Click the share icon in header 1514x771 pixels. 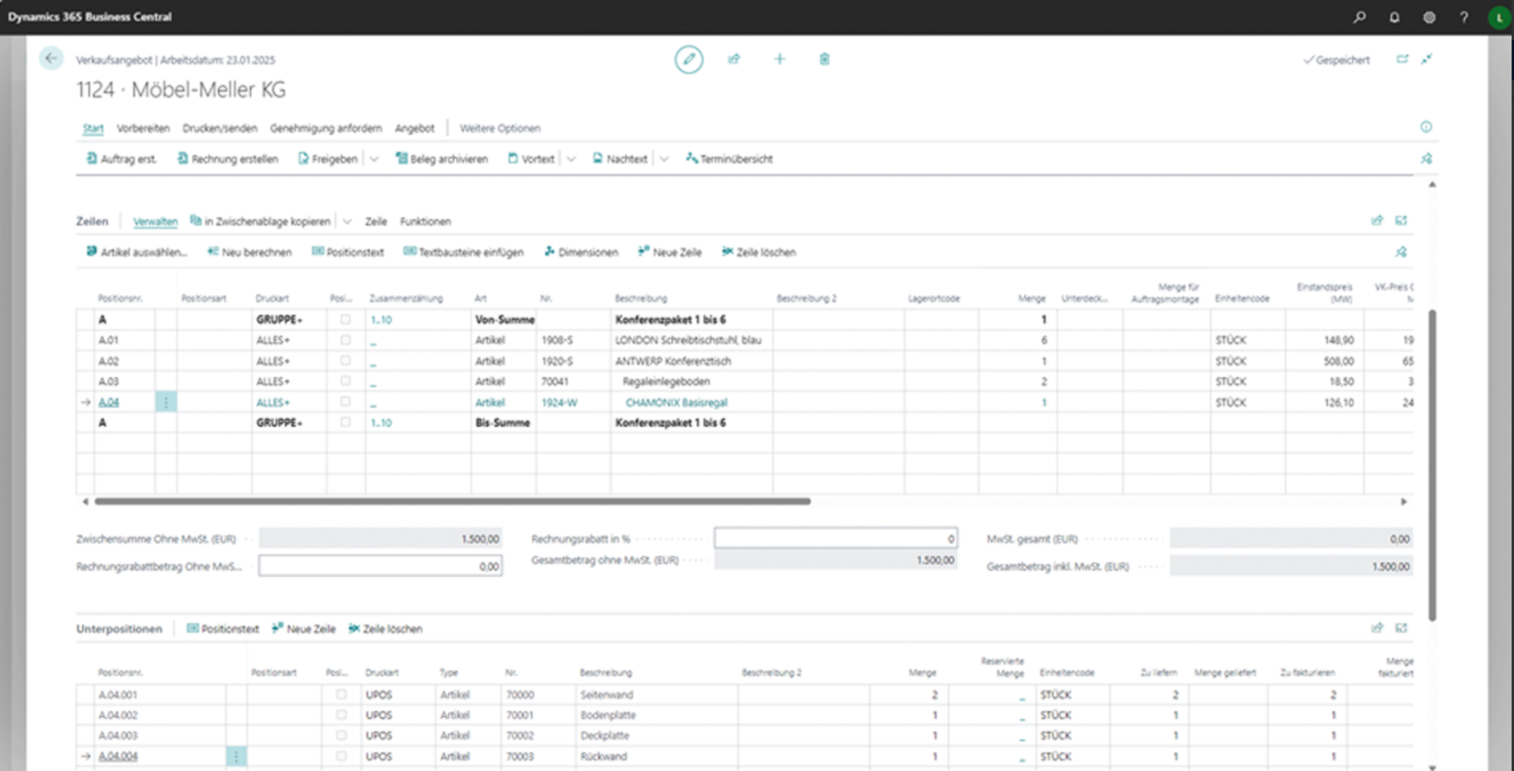[x=734, y=59]
